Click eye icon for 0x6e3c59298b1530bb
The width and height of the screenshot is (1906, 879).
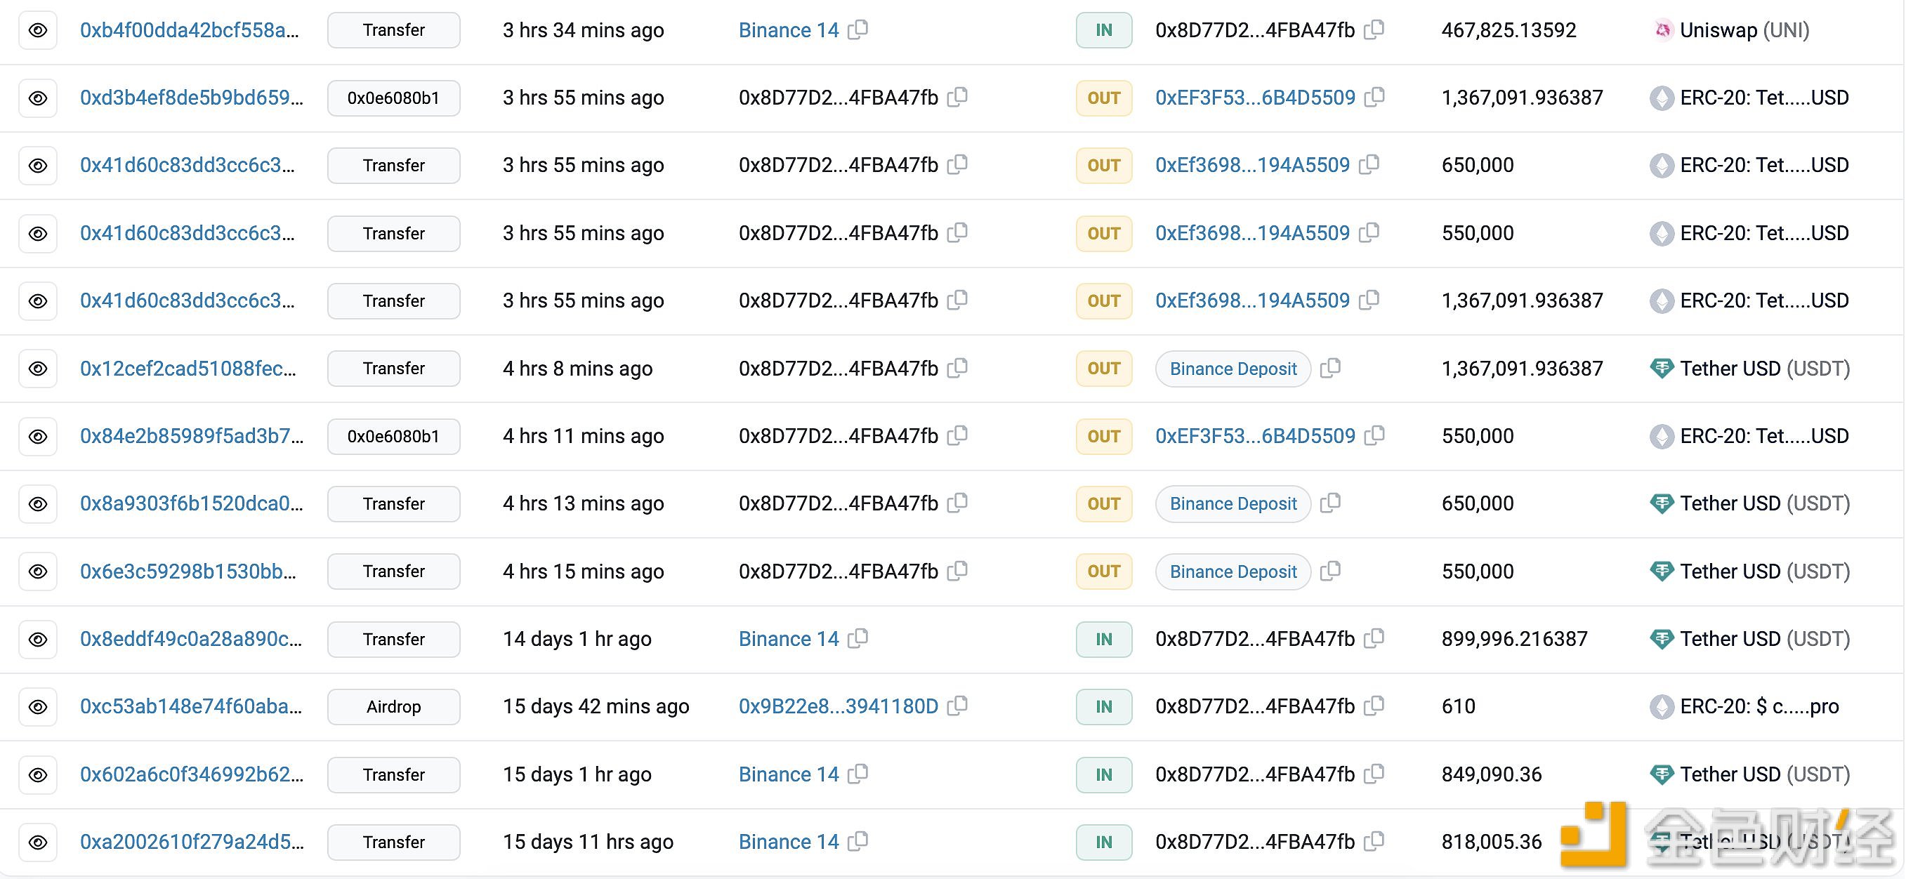(x=38, y=571)
